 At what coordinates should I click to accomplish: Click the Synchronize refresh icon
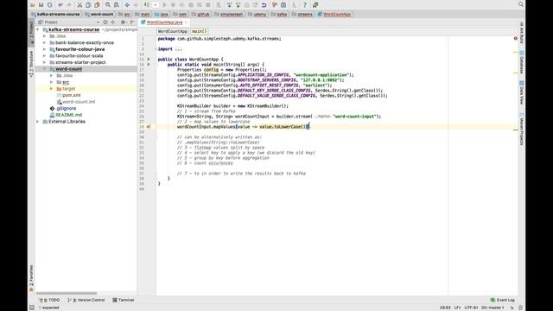50,5
